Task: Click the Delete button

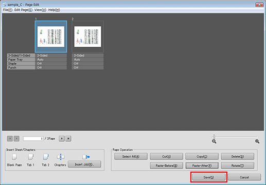Action: (x=238, y=156)
